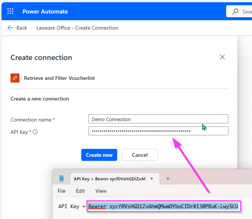
Task: Click the Retrieve and Filter Voucherlist connector icon
Action: [15, 78]
